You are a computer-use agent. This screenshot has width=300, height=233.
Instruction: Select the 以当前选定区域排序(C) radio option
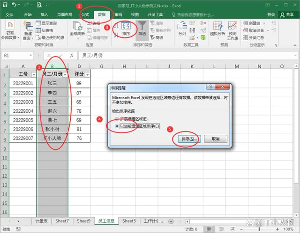pos(117,126)
